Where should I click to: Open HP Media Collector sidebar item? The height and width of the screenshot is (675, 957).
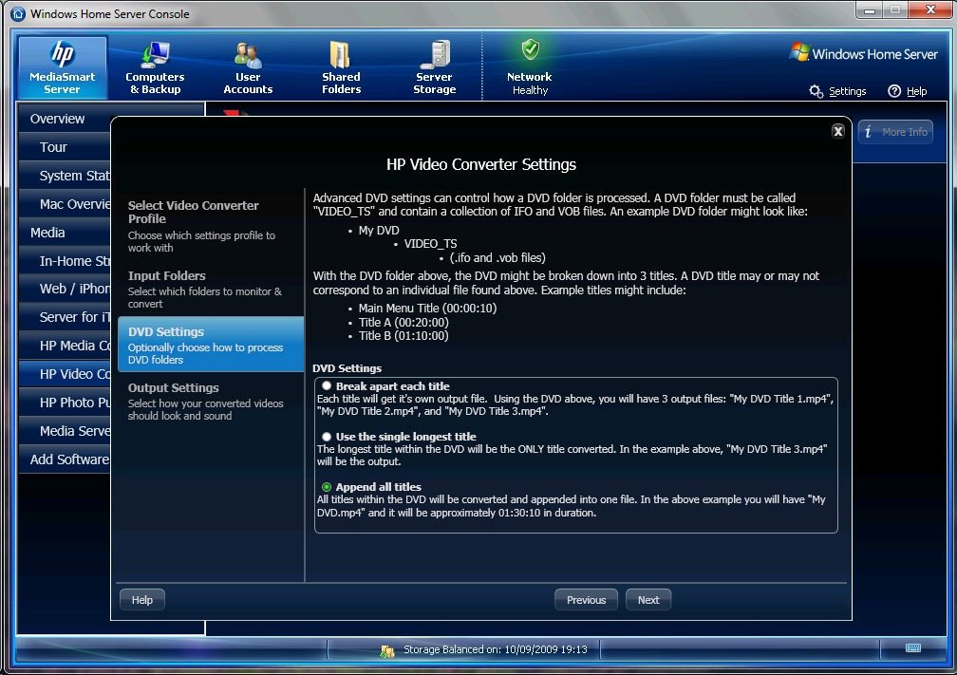(x=65, y=346)
